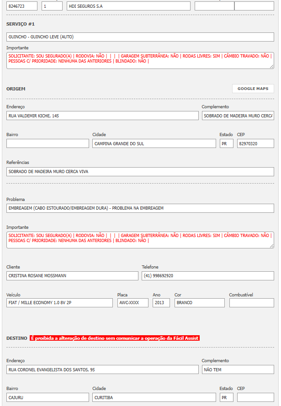
Task: Click the second Importante resize handle
Action: click(271, 246)
